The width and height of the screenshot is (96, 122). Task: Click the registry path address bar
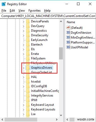[48, 16]
